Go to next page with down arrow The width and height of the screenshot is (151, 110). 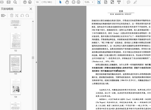30,2
